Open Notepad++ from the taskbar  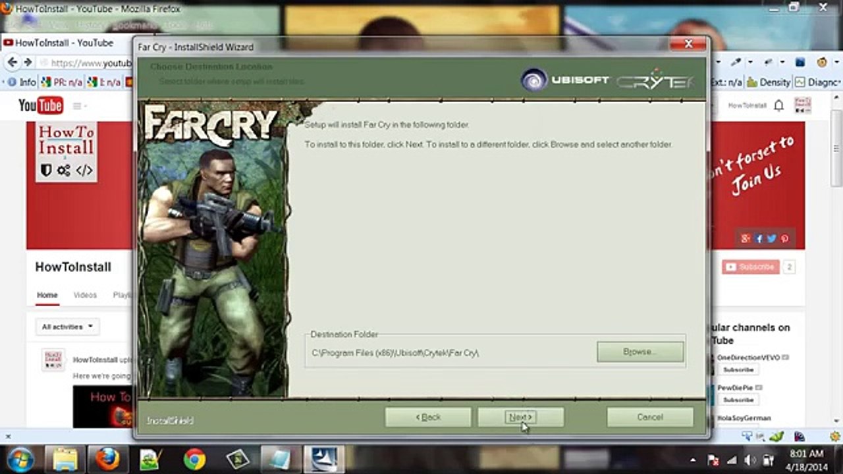tap(151, 459)
